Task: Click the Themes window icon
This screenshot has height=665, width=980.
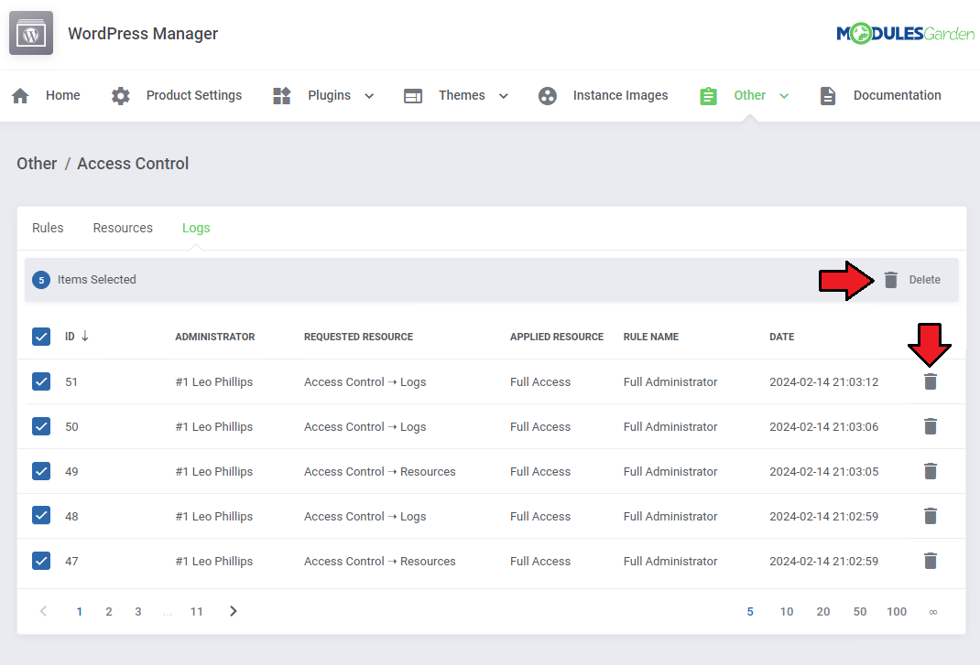Action: [413, 96]
